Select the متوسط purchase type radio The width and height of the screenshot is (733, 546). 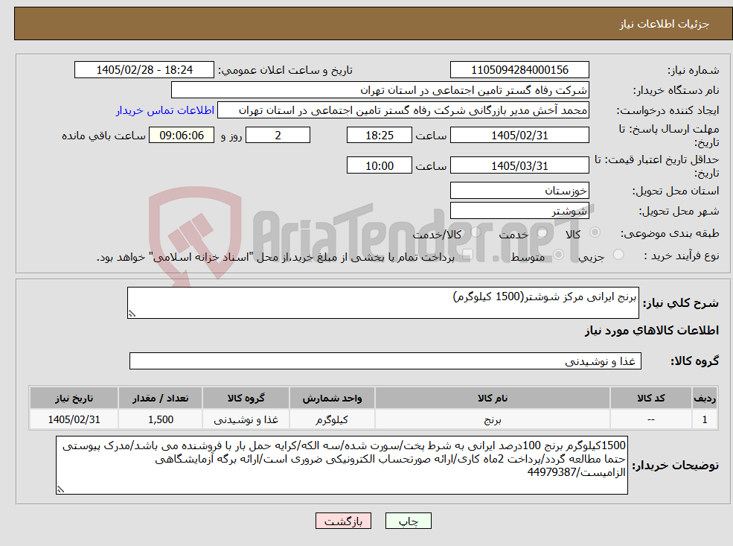click(558, 255)
